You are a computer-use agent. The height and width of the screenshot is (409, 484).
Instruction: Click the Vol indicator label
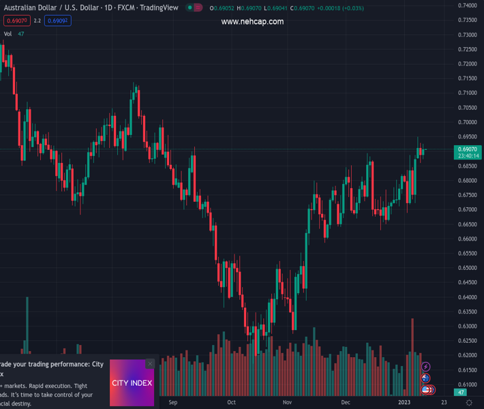point(8,34)
